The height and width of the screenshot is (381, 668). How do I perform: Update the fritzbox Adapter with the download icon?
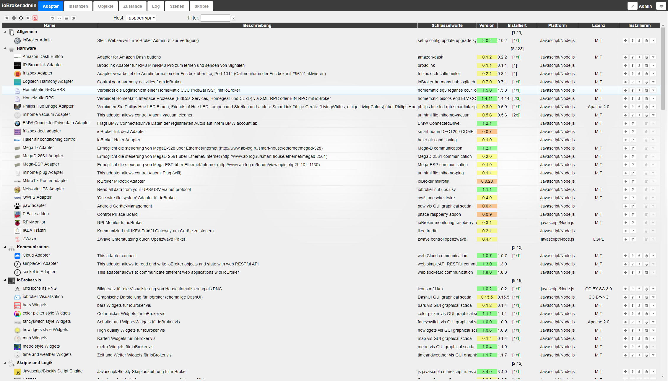[639, 74]
